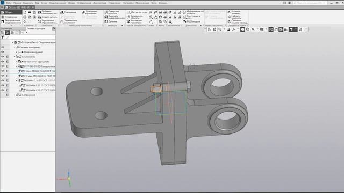Toggle visibility eye for Компоненты
The image size is (344, 193).
[x=3, y=57]
